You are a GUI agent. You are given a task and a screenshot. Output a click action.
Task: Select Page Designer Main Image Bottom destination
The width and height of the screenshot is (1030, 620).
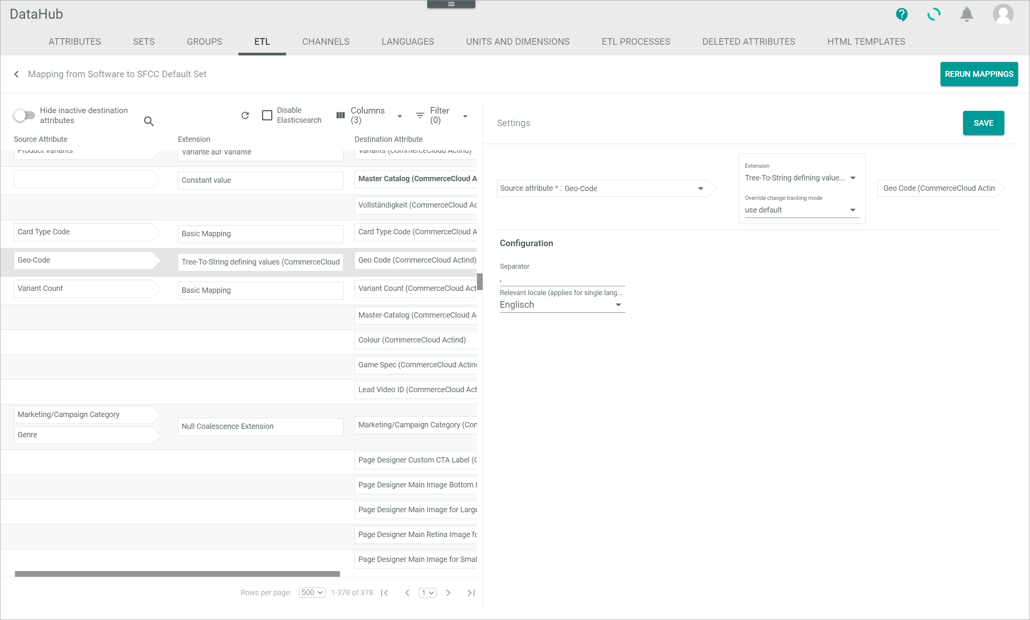coord(416,485)
